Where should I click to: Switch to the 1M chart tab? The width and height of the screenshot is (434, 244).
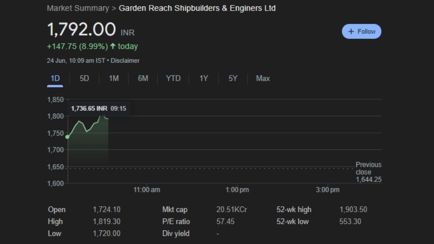114,79
